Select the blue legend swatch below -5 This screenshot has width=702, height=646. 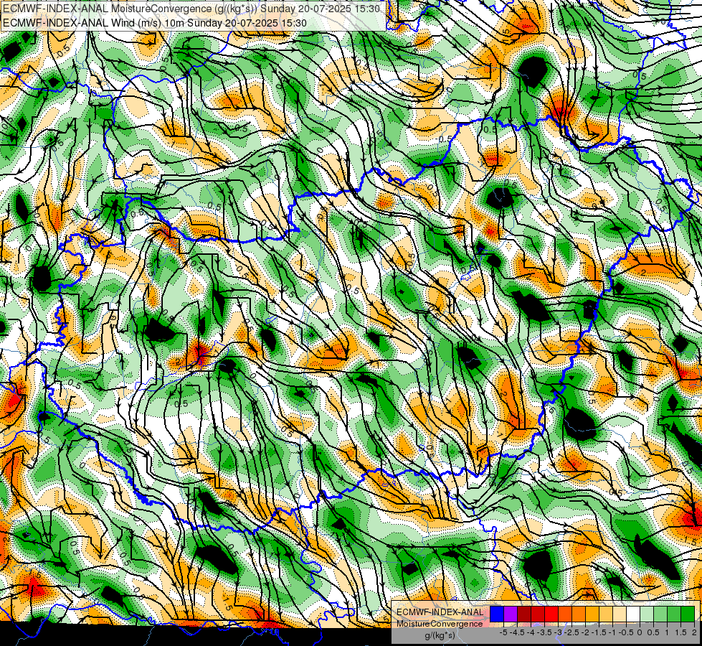point(497,614)
